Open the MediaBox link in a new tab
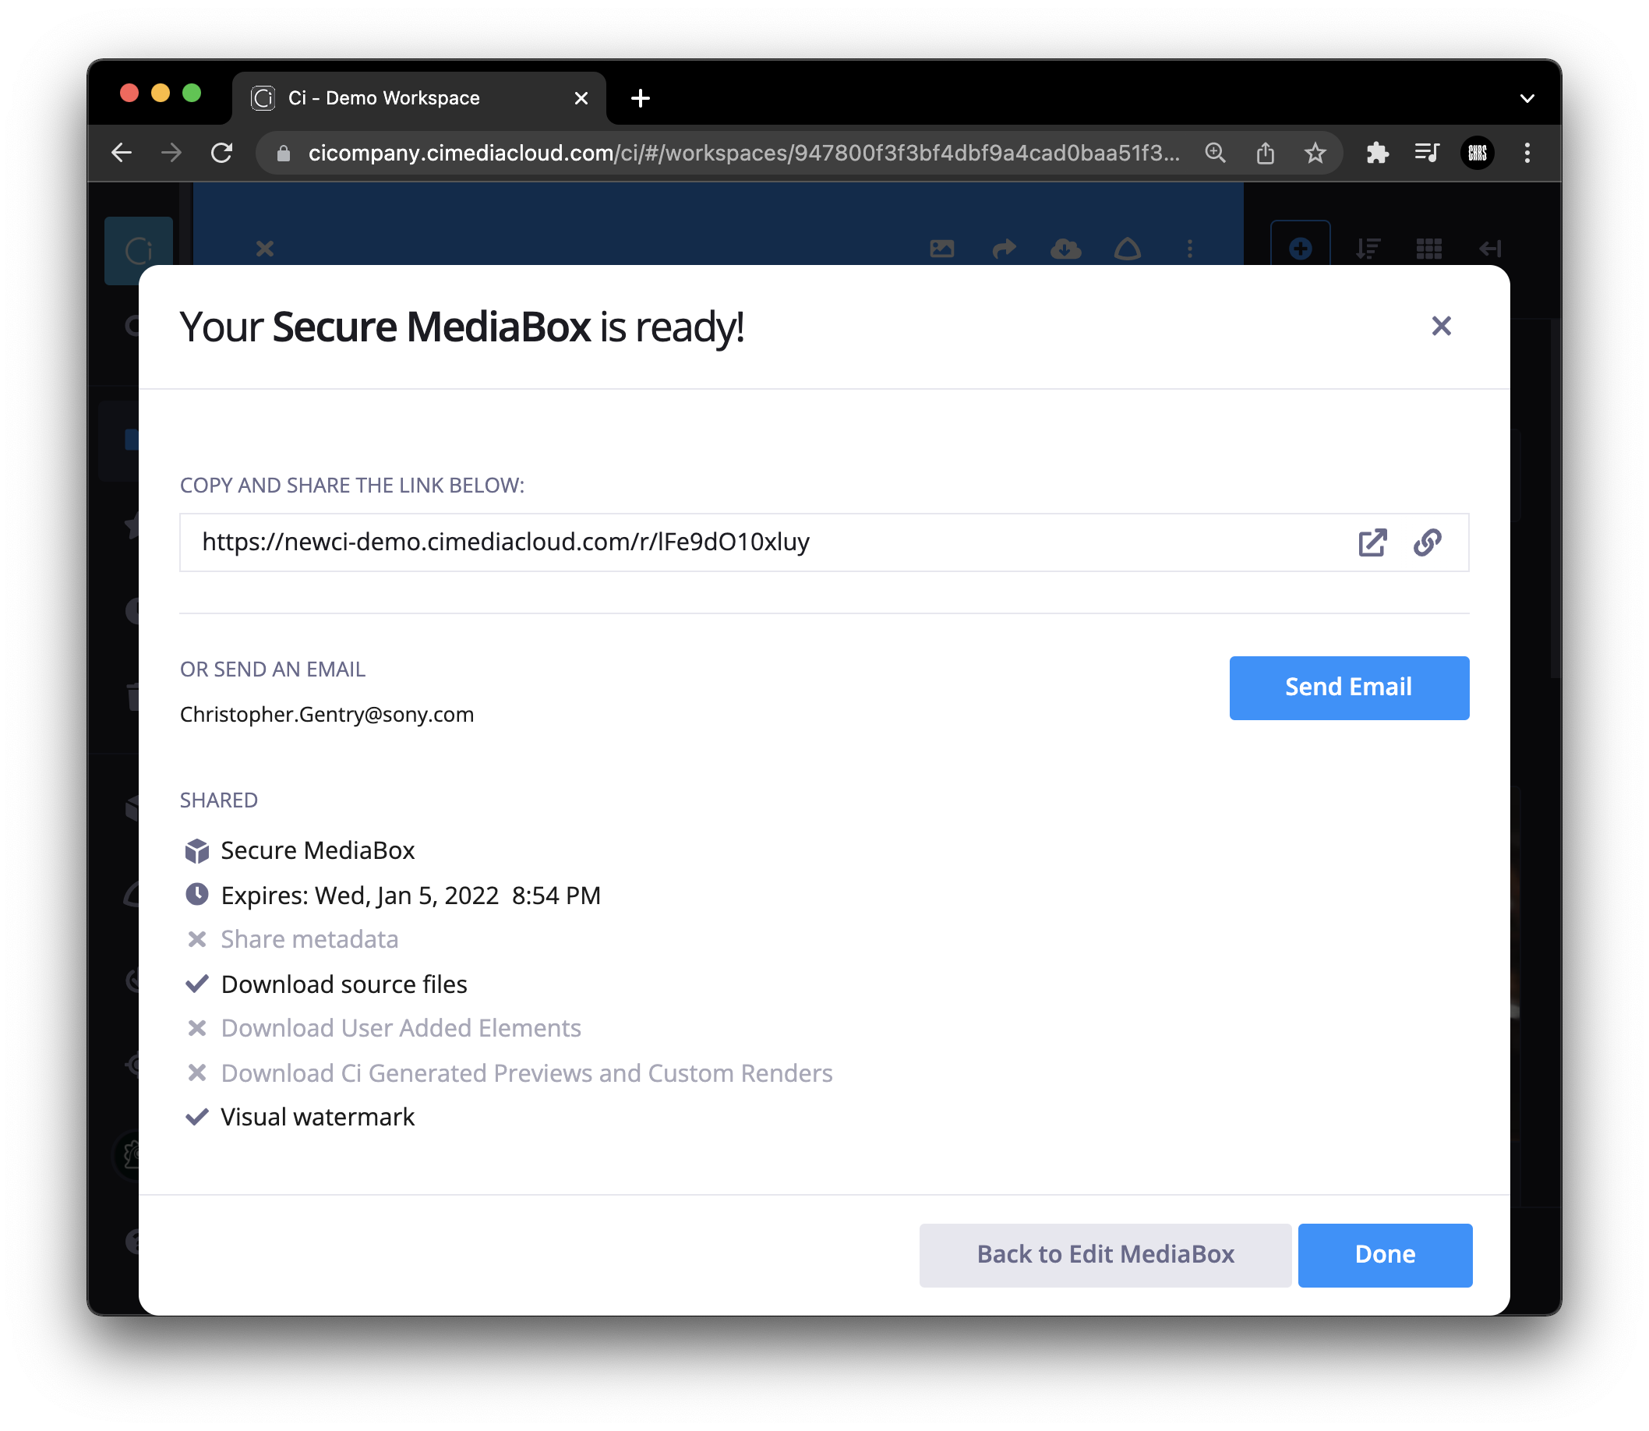Viewport: 1649px width, 1431px height. [x=1372, y=542]
